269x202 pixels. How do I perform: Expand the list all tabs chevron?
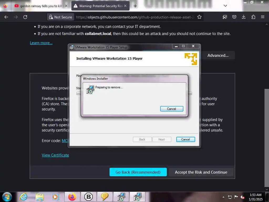(225, 6)
